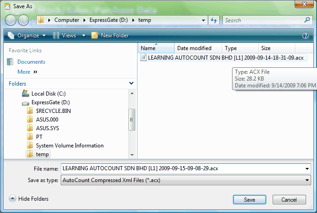
Task: Click the temp folder icon in tree
Action: (30, 154)
